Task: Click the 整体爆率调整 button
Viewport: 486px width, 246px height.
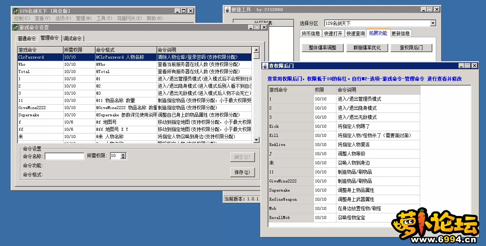Action: click(323, 48)
